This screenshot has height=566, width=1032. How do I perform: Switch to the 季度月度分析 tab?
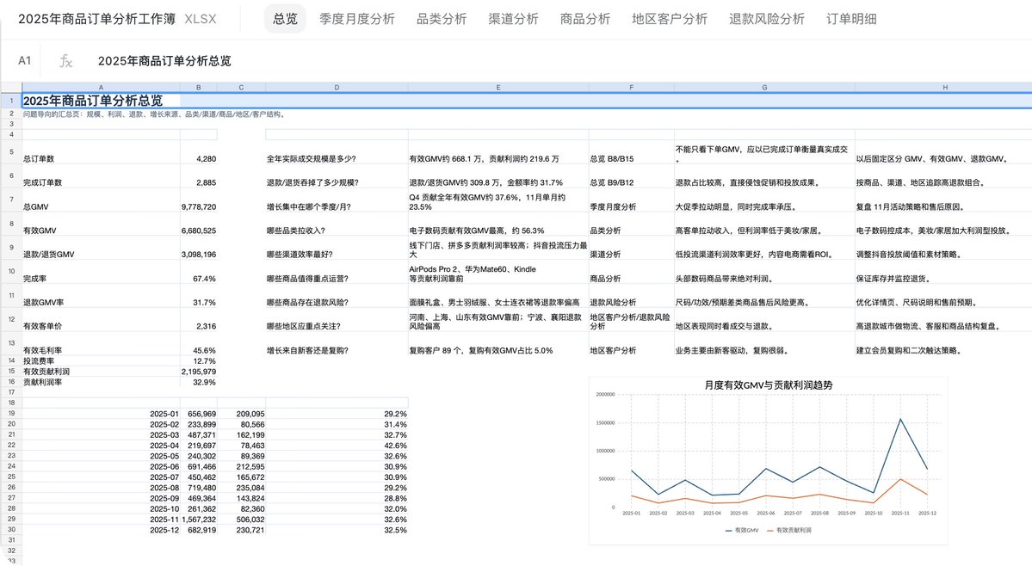(356, 19)
